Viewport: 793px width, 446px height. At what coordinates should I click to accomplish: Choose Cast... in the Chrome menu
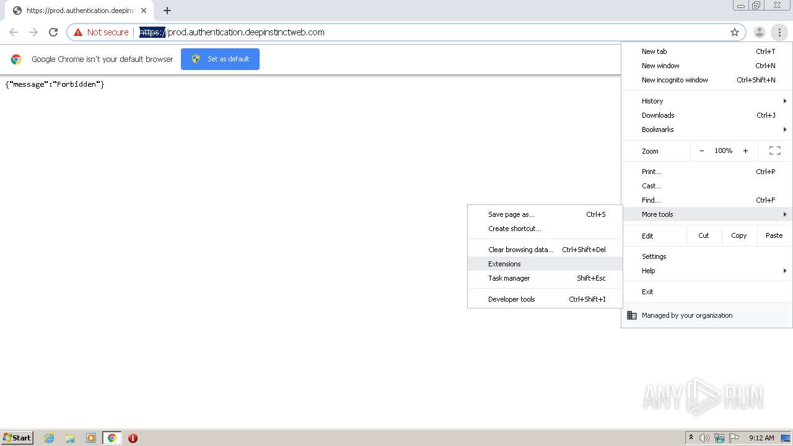click(707, 186)
